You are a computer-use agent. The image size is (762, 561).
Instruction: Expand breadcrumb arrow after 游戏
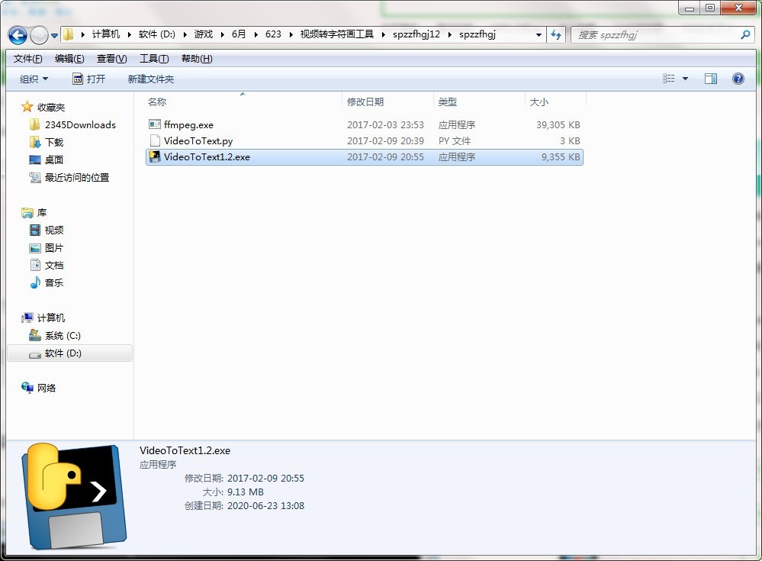click(x=223, y=34)
